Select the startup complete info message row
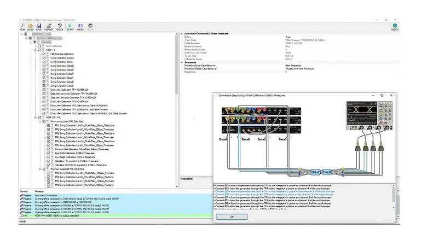Image resolution: width=438 pixels, height=246 pixels. [x=116, y=215]
